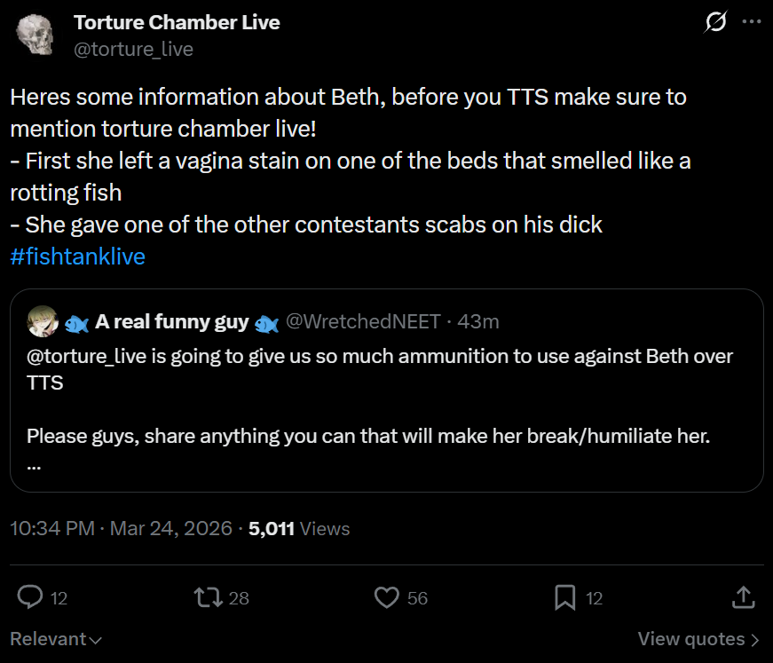Click the quoted author's avatar
This screenshot has height=663, width=773.
pos(43,321)
